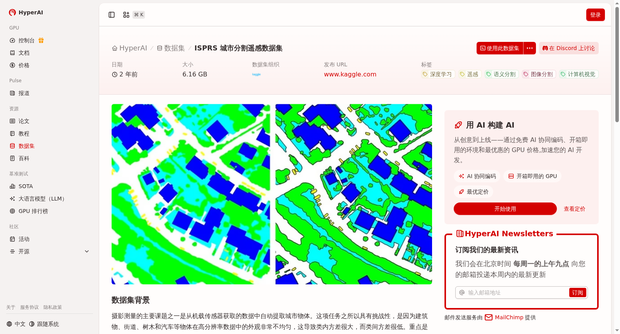
Task: Click the red 登录 button
Action: coord(595,15)
